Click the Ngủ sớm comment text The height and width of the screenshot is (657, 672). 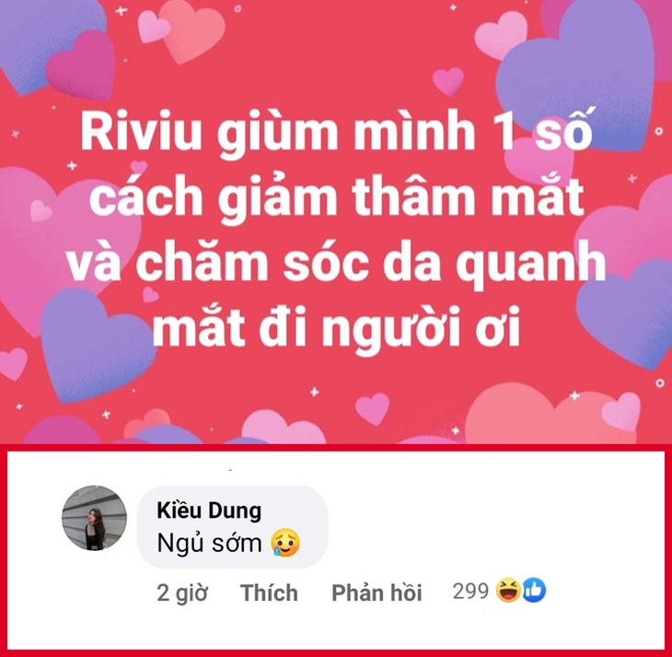pos(209,544)
